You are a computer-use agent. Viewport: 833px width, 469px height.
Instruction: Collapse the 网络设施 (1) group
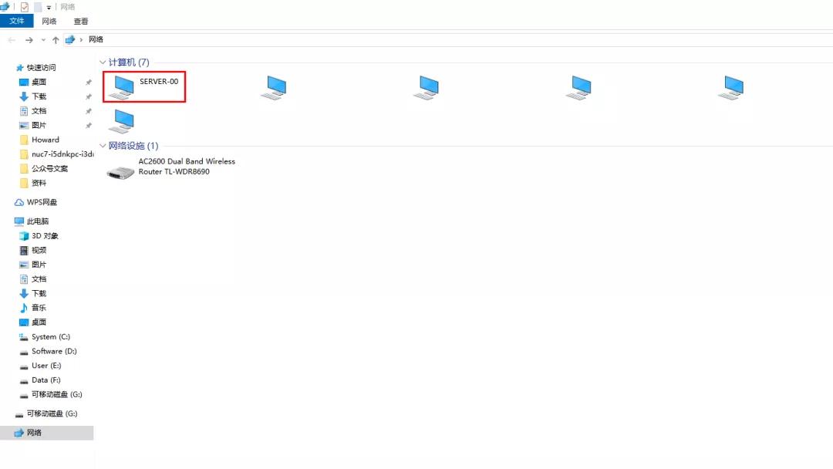[x=103, y=146]
